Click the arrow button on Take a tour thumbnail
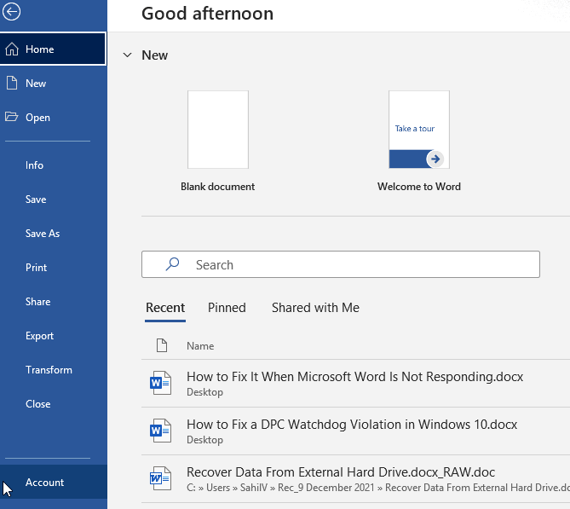570x509 pixels. point(435,159)
